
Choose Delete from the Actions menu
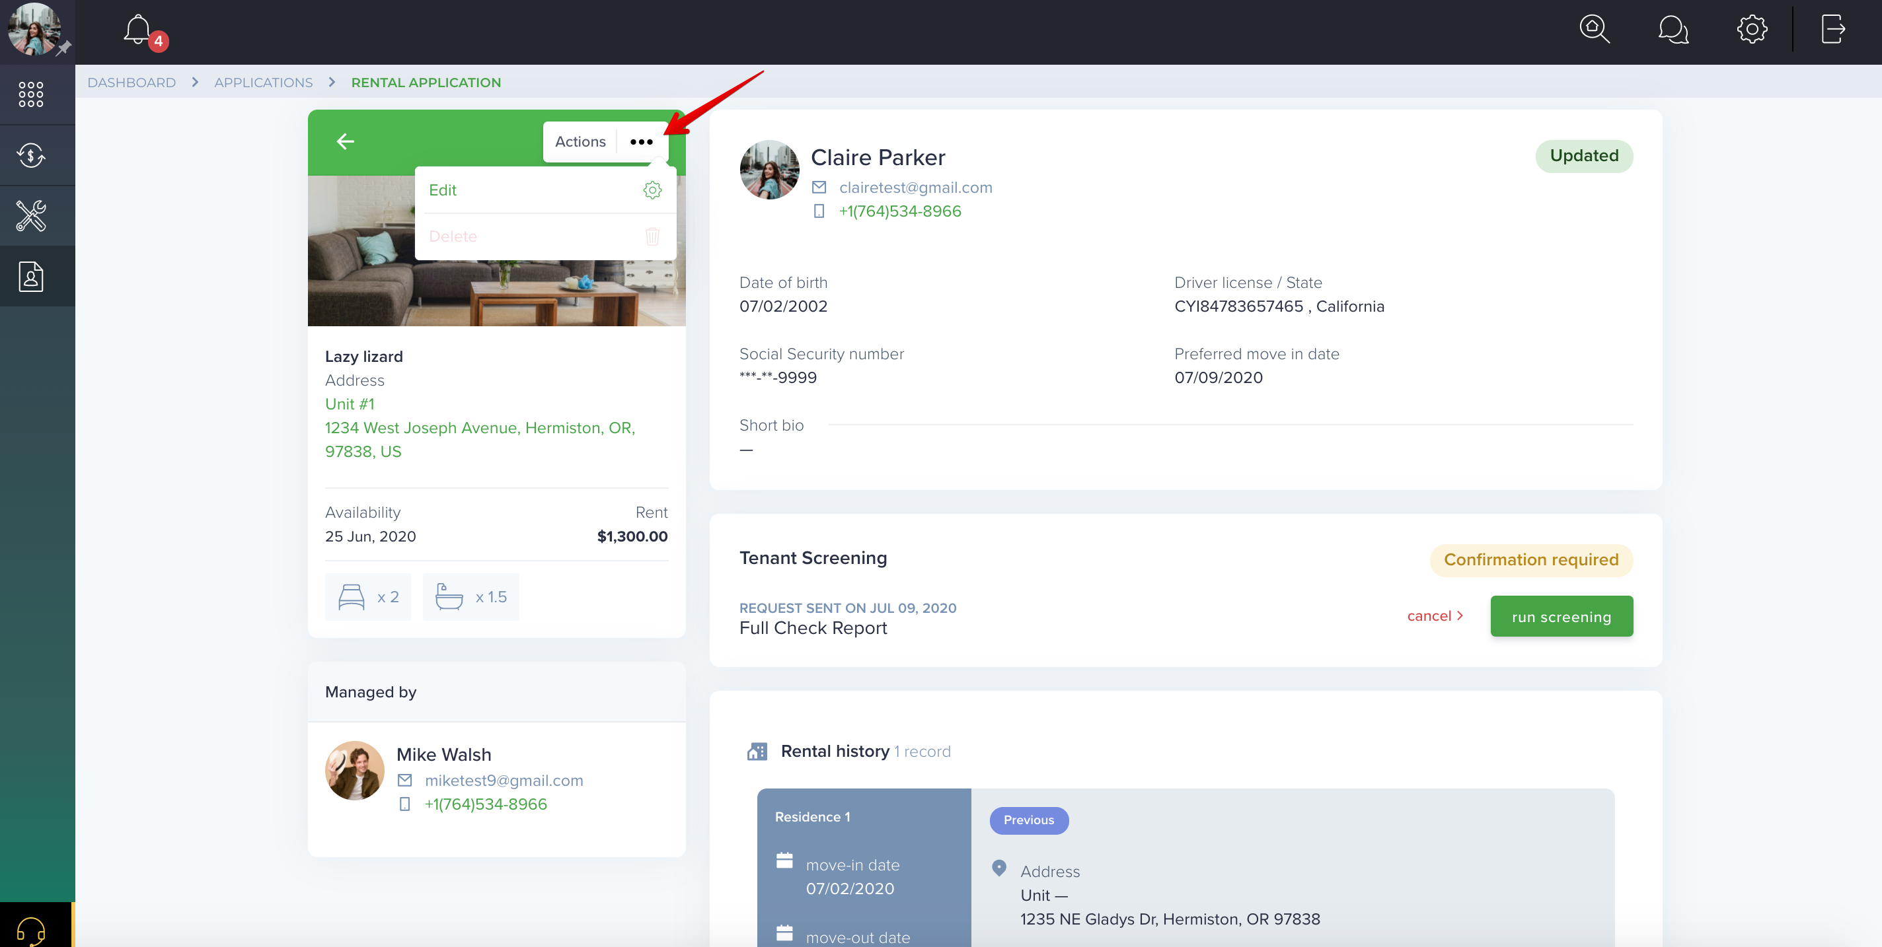tap(545, 236)
